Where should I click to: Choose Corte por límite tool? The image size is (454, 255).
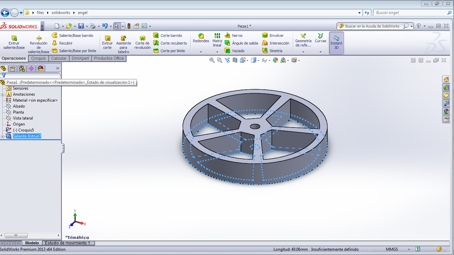(169, 50)
